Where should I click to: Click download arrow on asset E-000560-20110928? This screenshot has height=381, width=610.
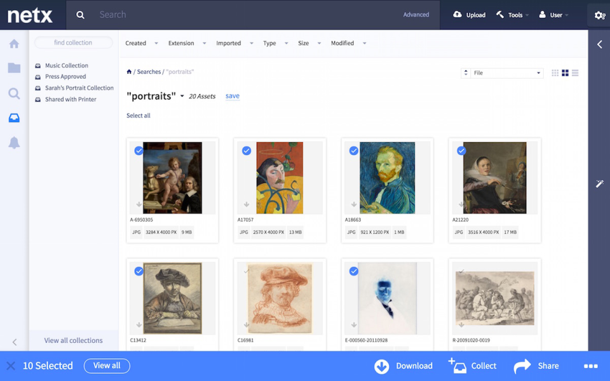354,325
